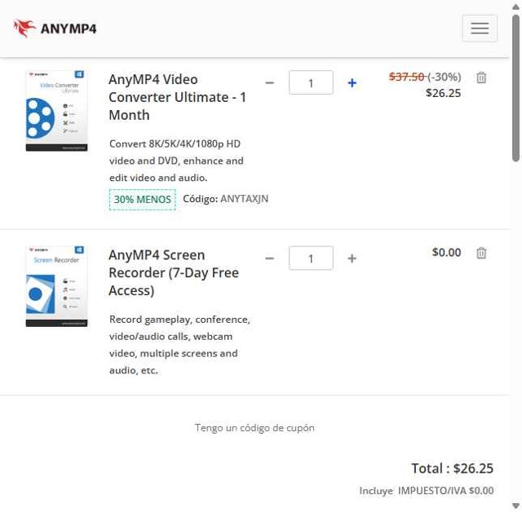Click the discounted price $26.25
Viewport: 522px width, 512px height.
[443, 93]
